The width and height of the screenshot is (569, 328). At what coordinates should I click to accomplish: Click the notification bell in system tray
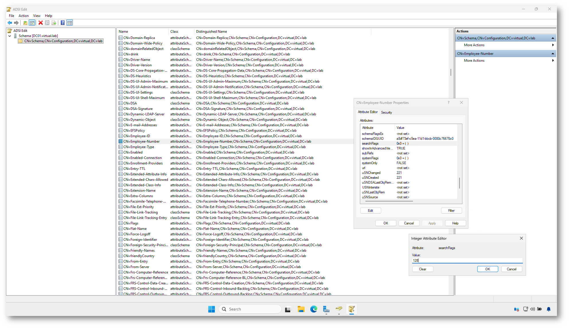pyautogui.click(x=549, y=309)
